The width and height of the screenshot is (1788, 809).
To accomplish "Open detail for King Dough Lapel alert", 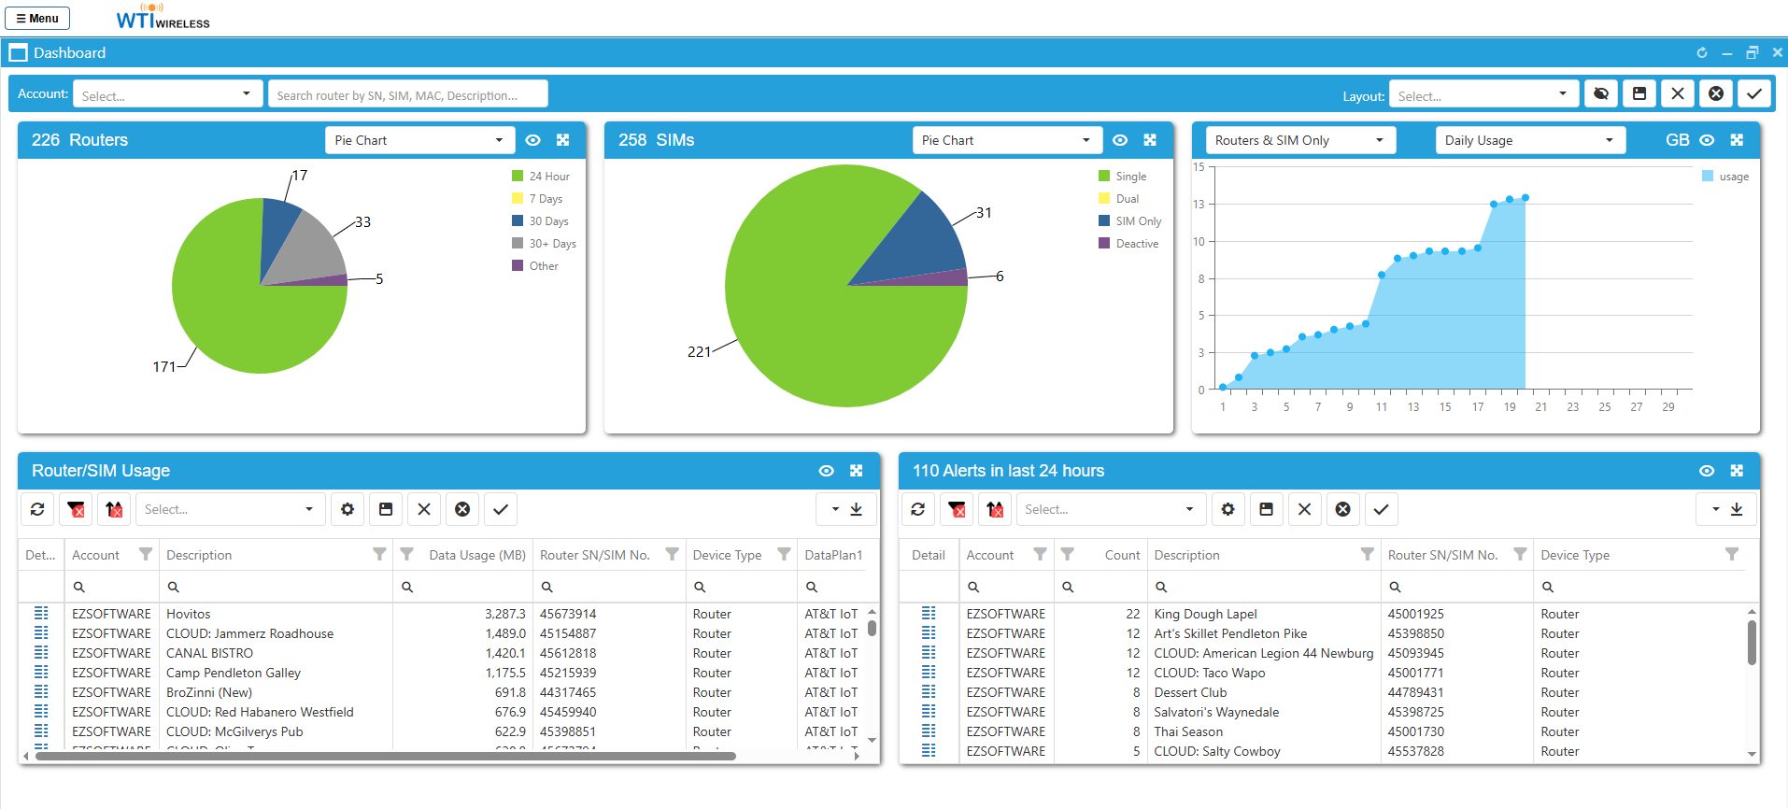I will click(x=929, y=614).
